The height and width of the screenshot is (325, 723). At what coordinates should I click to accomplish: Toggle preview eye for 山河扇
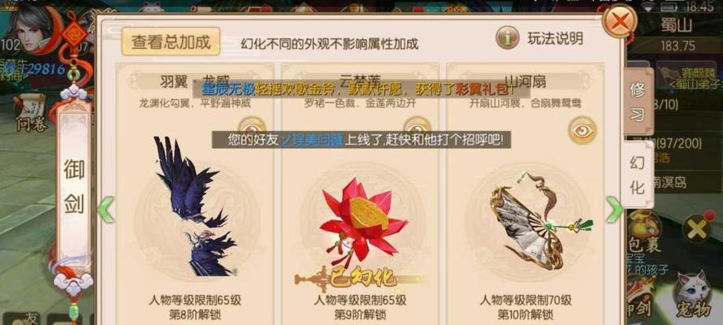(582, 130)
